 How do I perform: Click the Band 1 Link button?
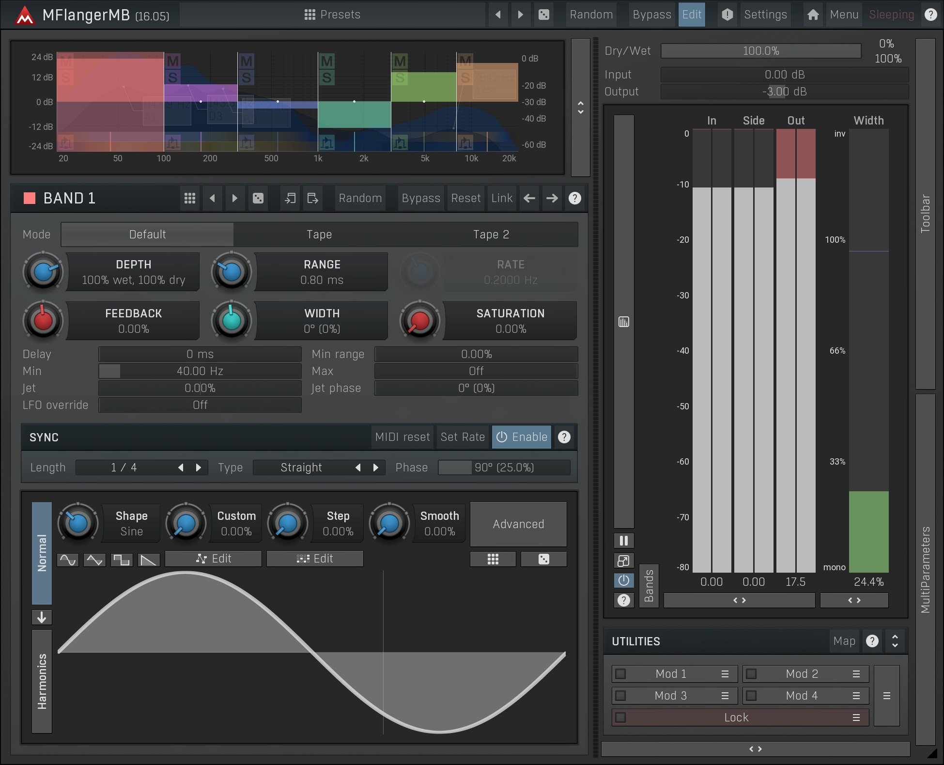[502, 198]
